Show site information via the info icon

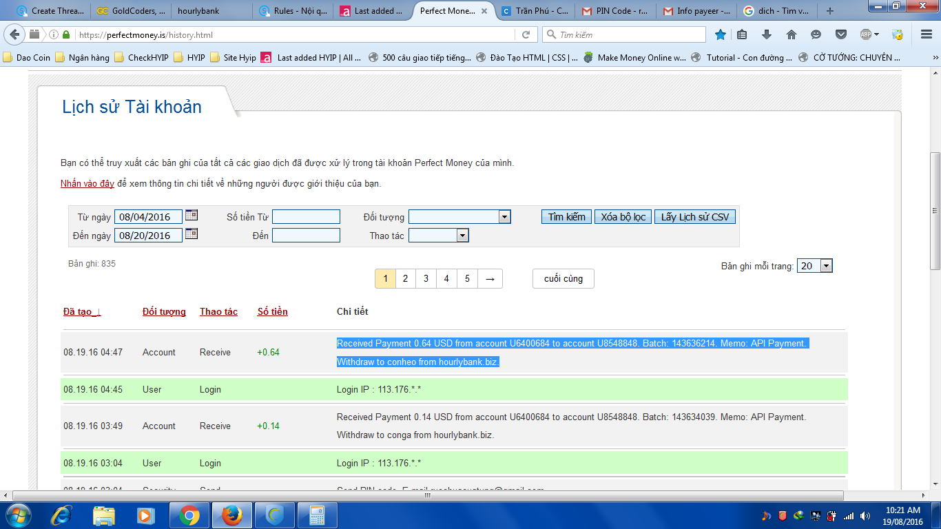[54, 34]
